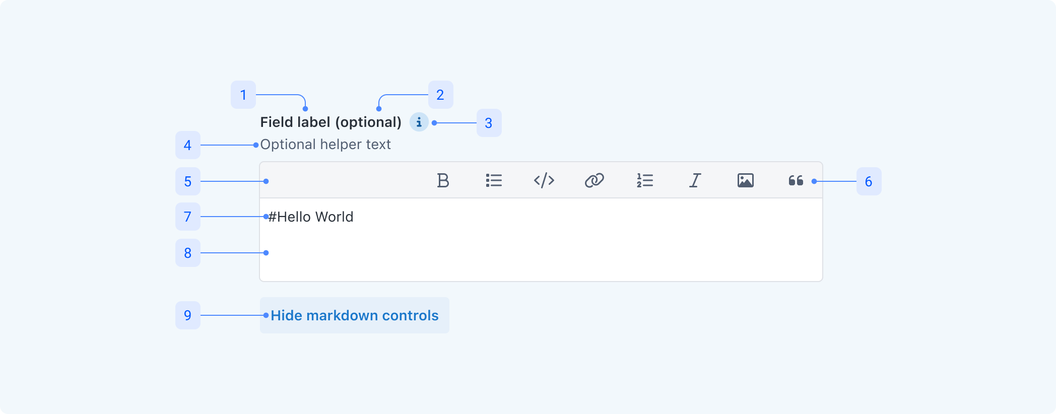Image resolution: width=1056 pixels, height=414 pixels.
Task: Click the Field label (optional) text
Action: click(331, 122)
